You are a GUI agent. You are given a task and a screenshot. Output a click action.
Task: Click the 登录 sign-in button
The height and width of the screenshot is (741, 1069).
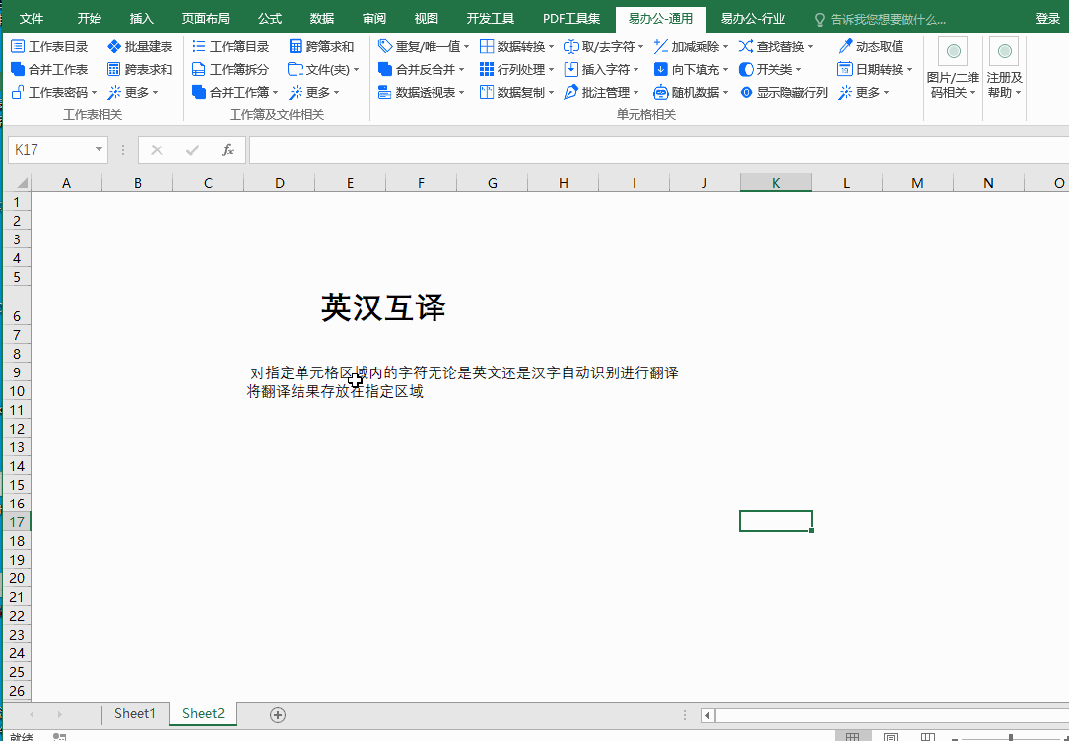[1048, 19]
